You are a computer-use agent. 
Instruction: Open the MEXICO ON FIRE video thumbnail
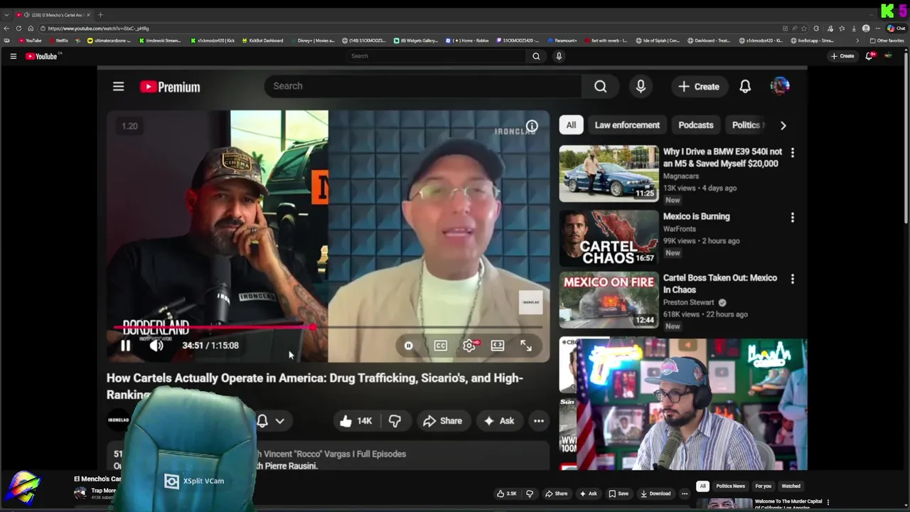(x=609, y=300)
